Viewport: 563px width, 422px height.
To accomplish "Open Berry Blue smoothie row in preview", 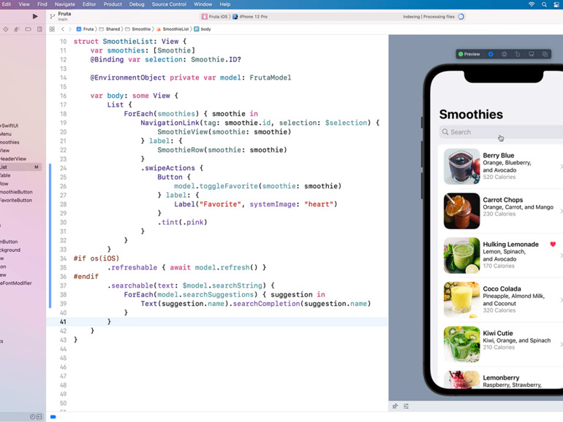I will tap(501, 166).
